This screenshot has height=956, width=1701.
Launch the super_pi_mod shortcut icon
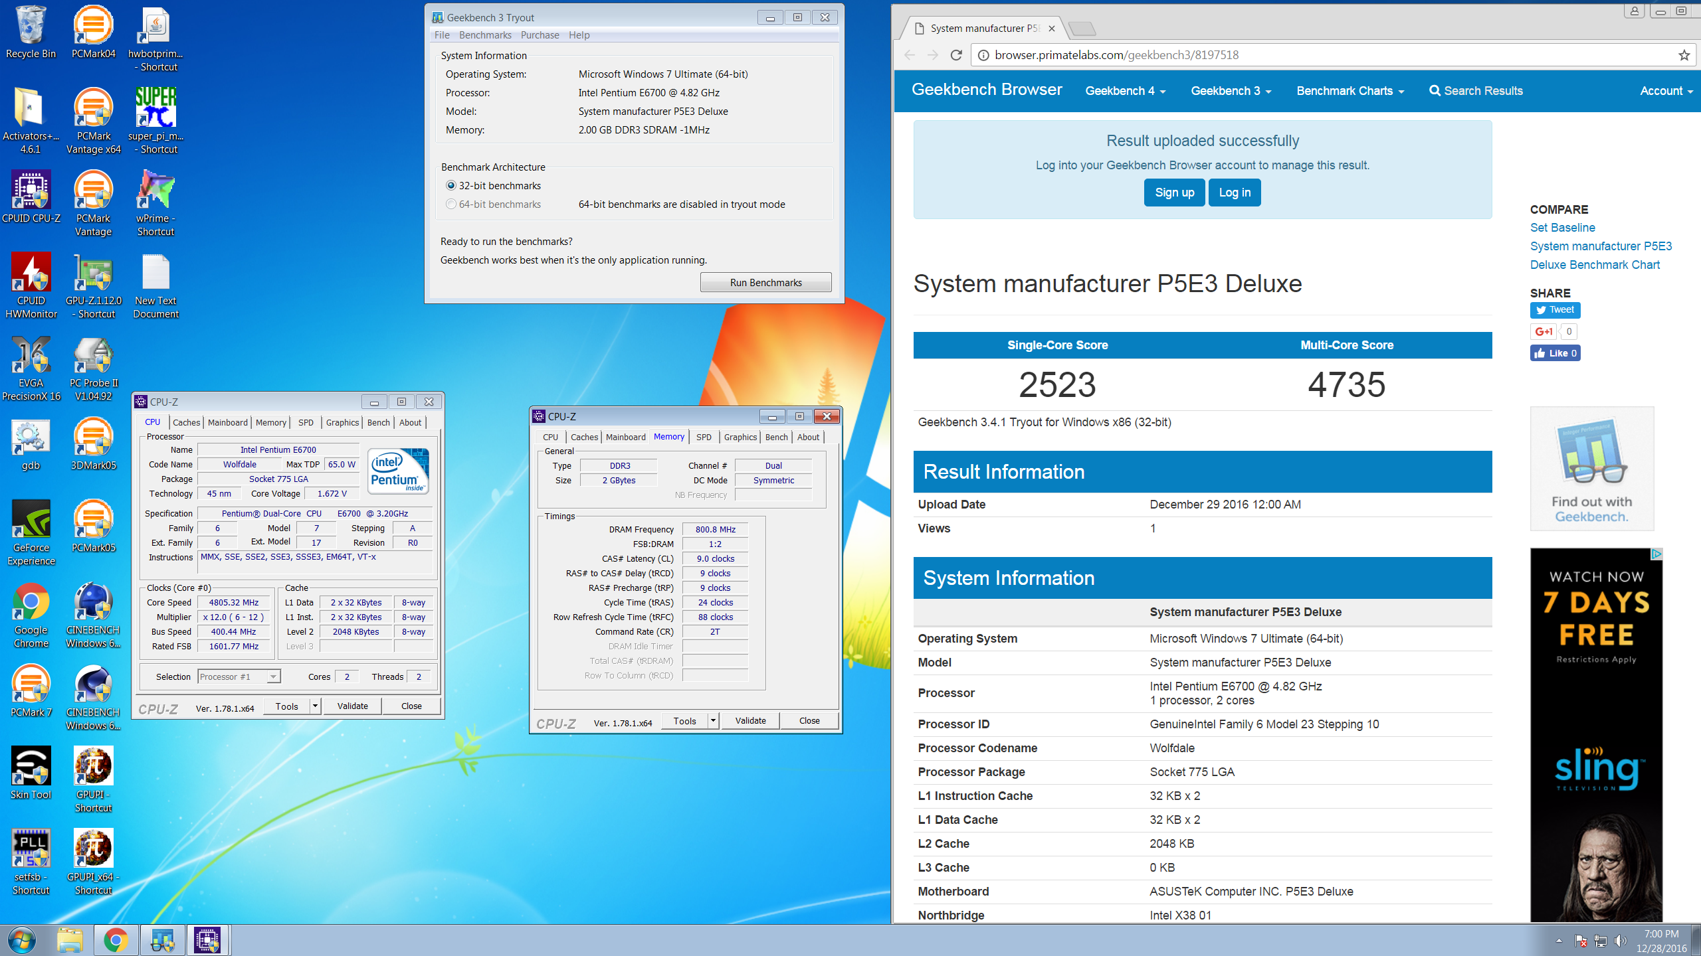tap(155, 121)
